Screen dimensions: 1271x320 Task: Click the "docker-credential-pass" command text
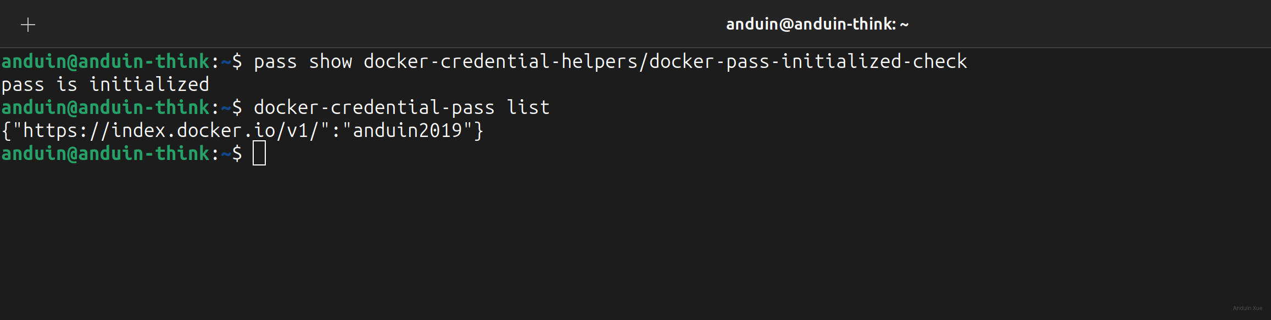coord(374,107)
